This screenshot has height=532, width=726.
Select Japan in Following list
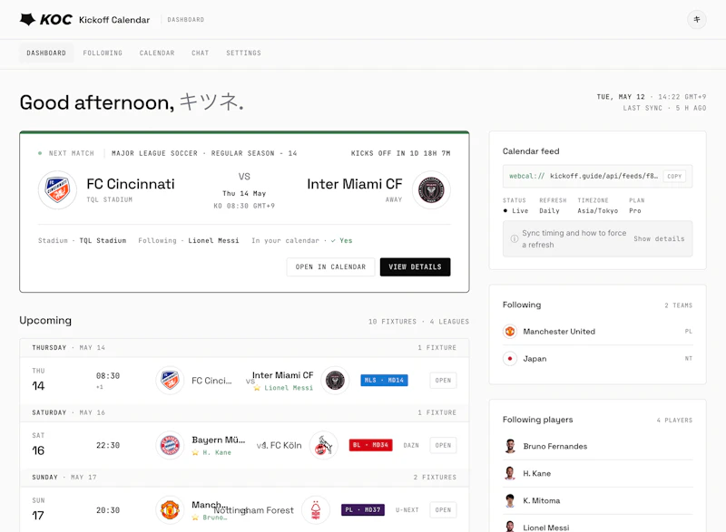pos(598,359)
